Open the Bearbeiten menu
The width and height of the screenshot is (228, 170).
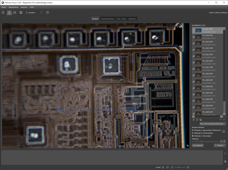(x=13, y=7)
